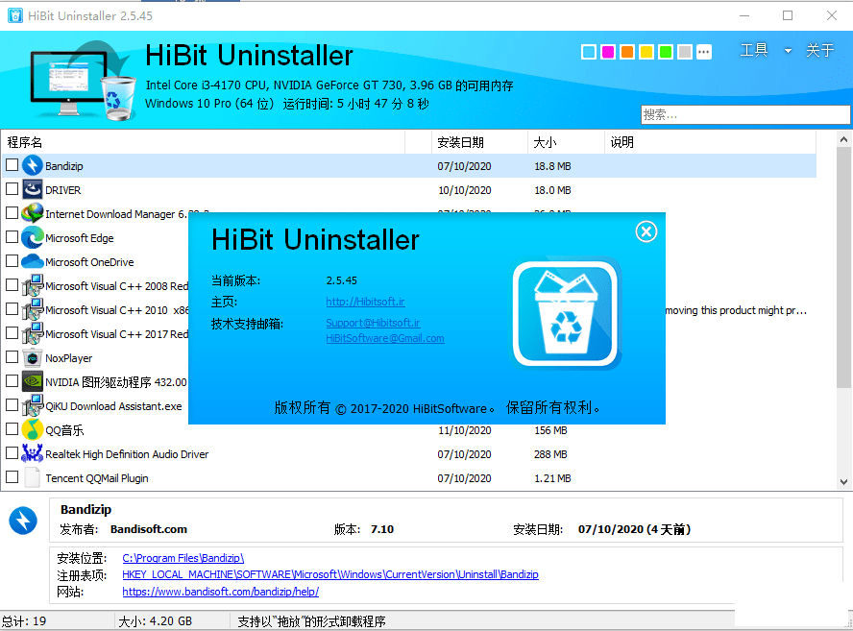
Task: Choose the orange theme color swatch
Action: point(626,52)
